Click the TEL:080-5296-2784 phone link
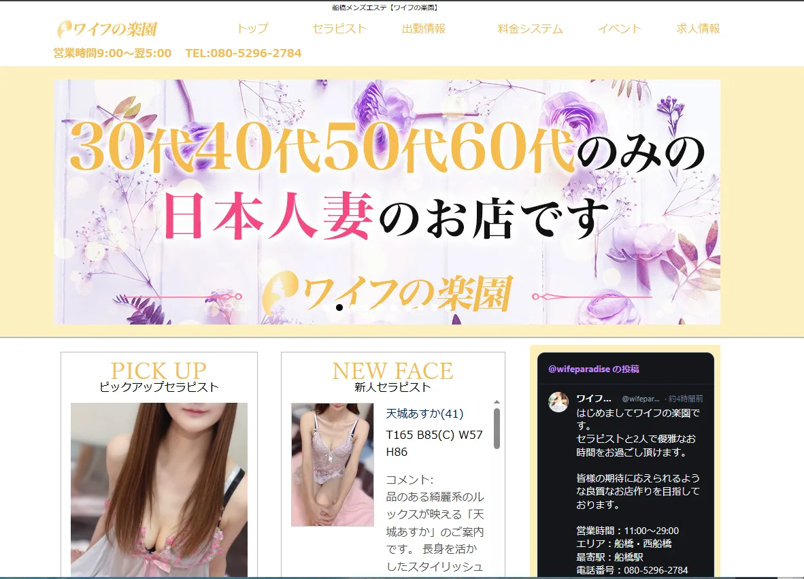This screenshot has width=804, height=579. [243, 53]
